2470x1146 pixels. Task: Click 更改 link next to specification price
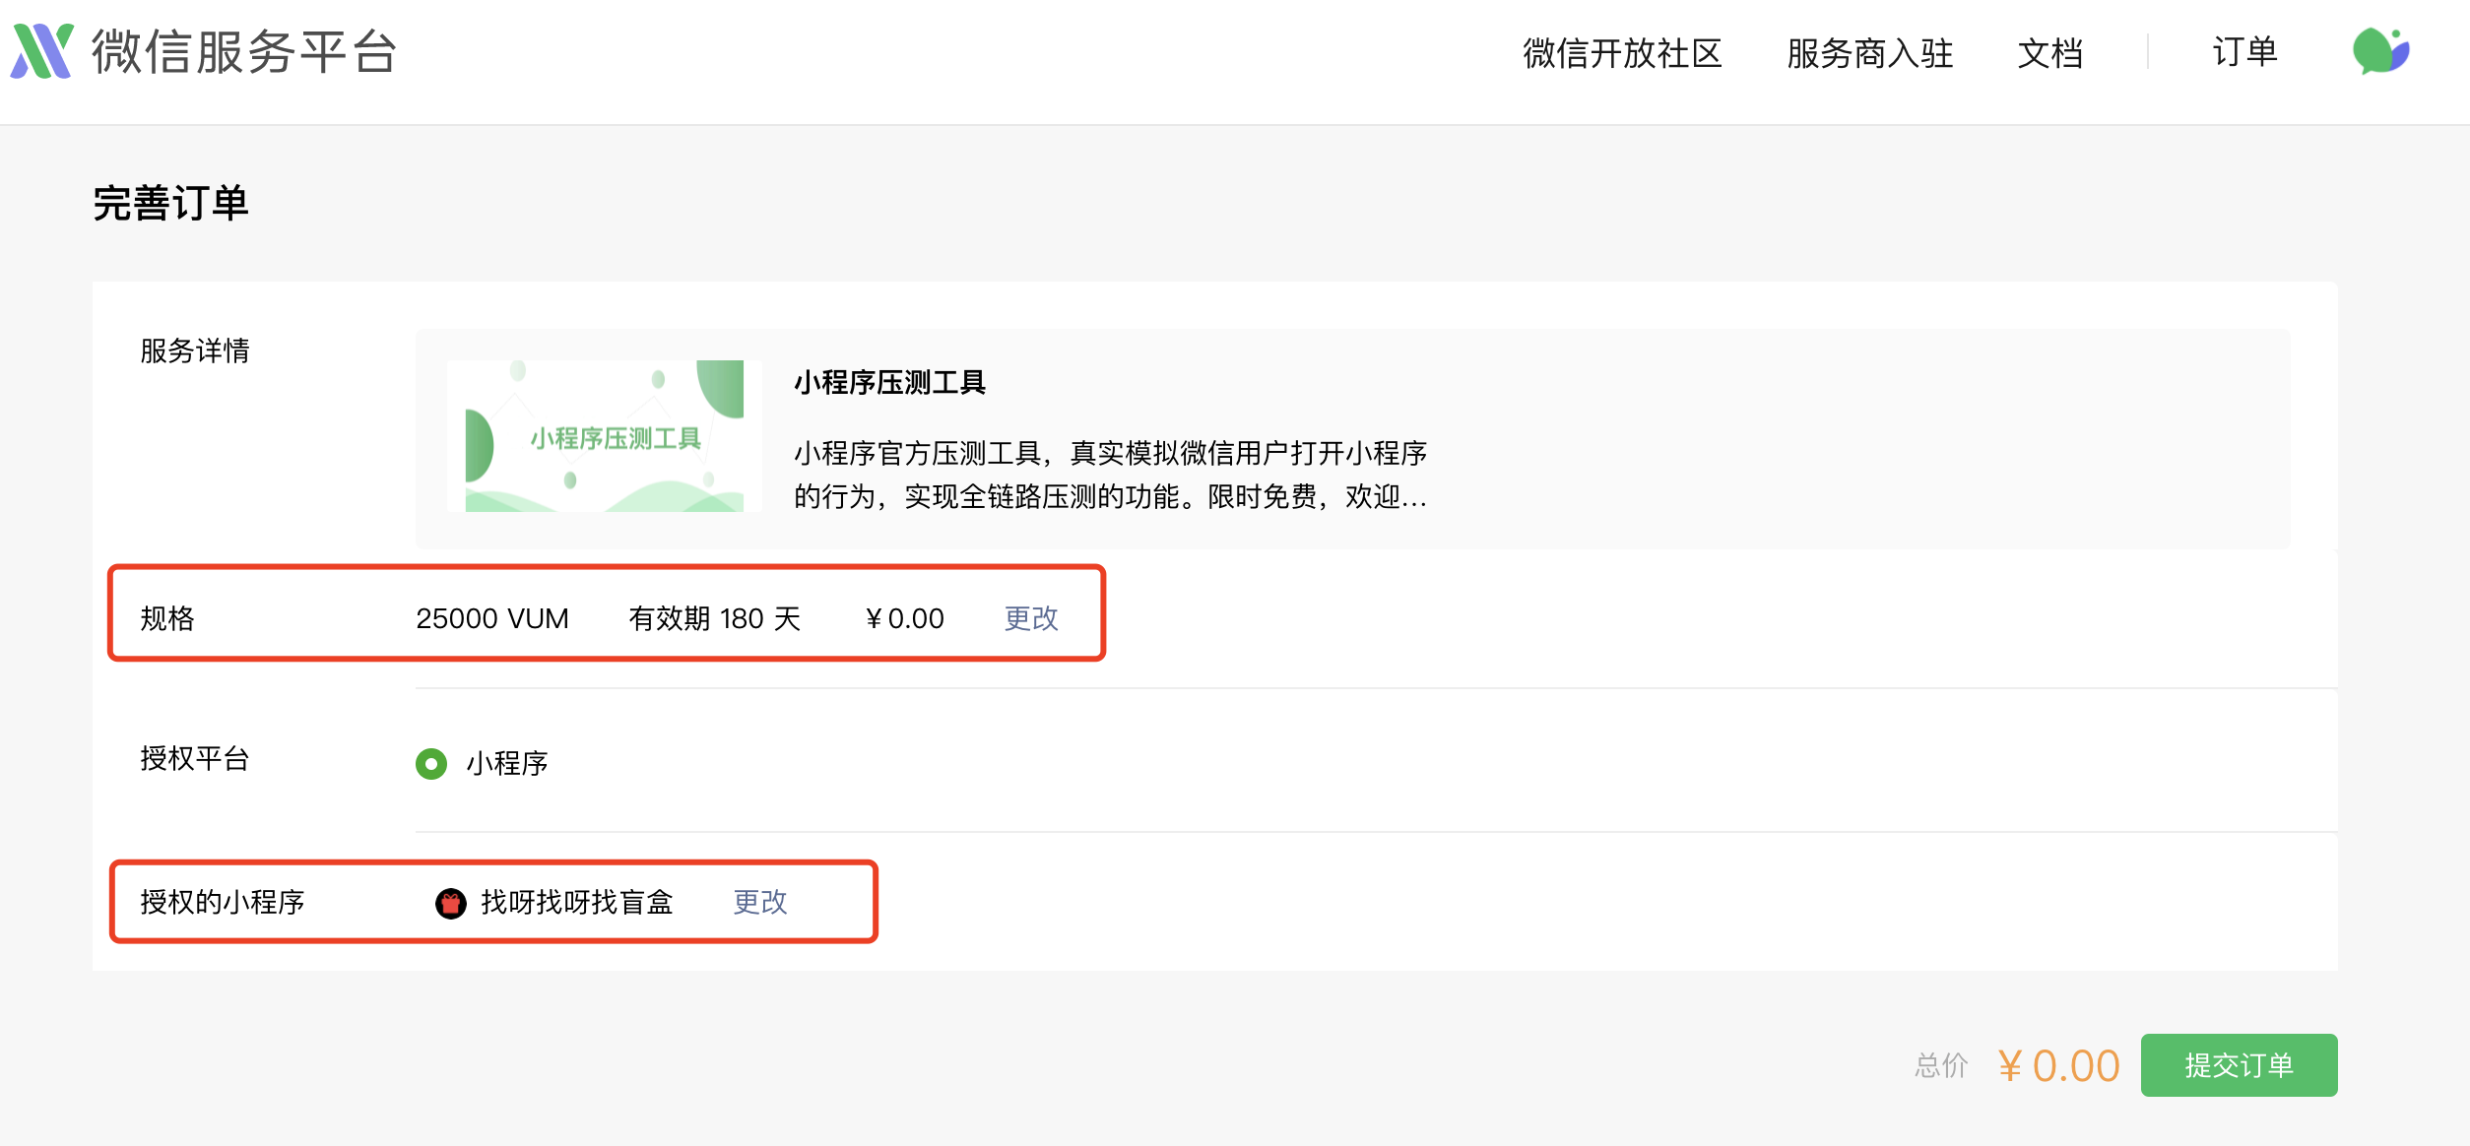point(1031,618)
